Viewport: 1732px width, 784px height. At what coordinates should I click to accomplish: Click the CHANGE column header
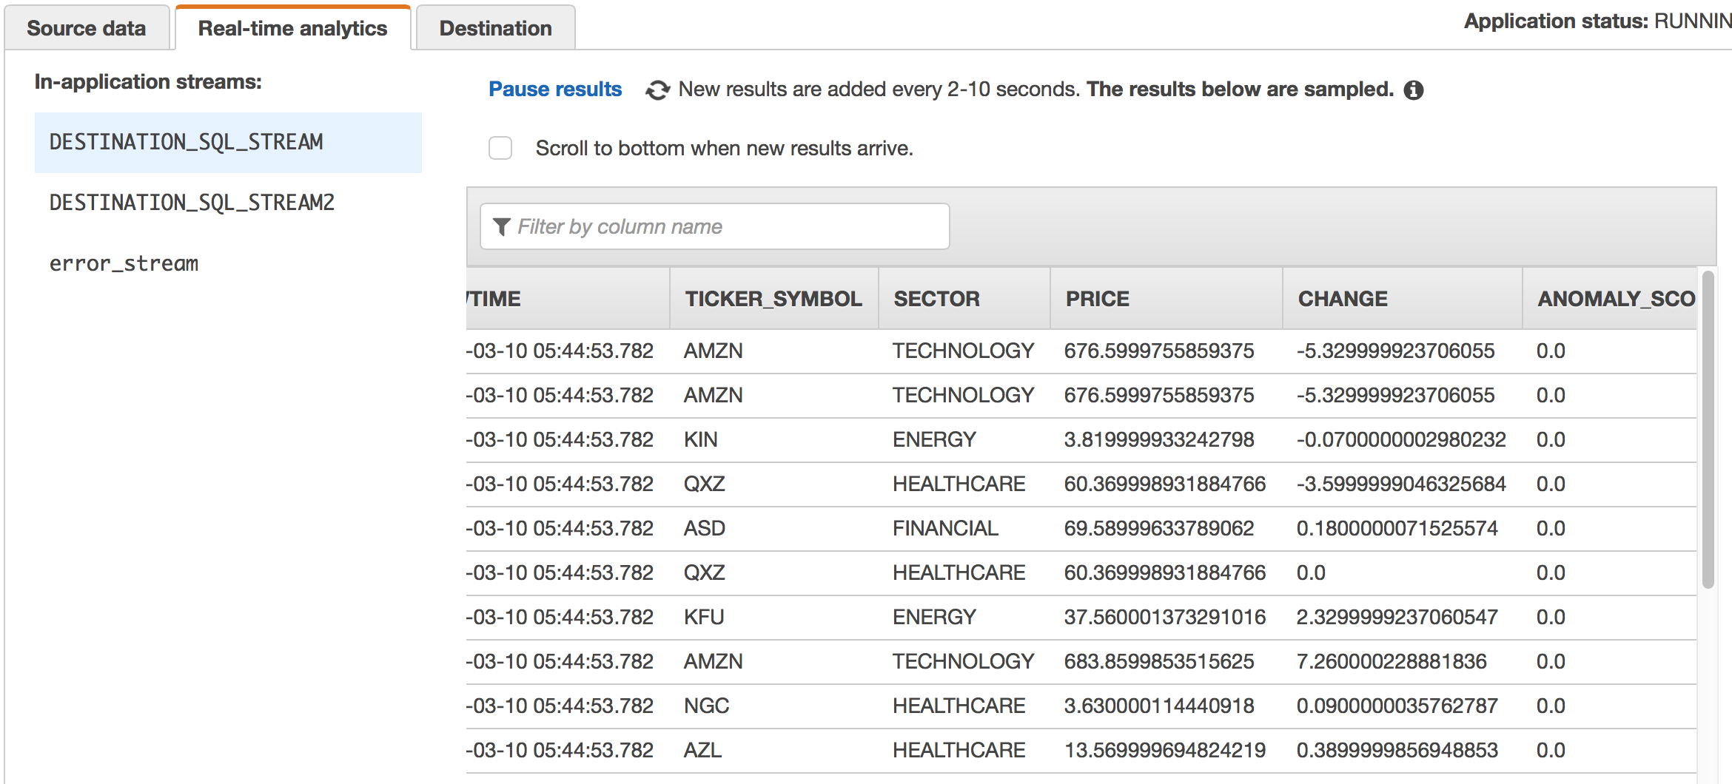(x=1343, y=299)
